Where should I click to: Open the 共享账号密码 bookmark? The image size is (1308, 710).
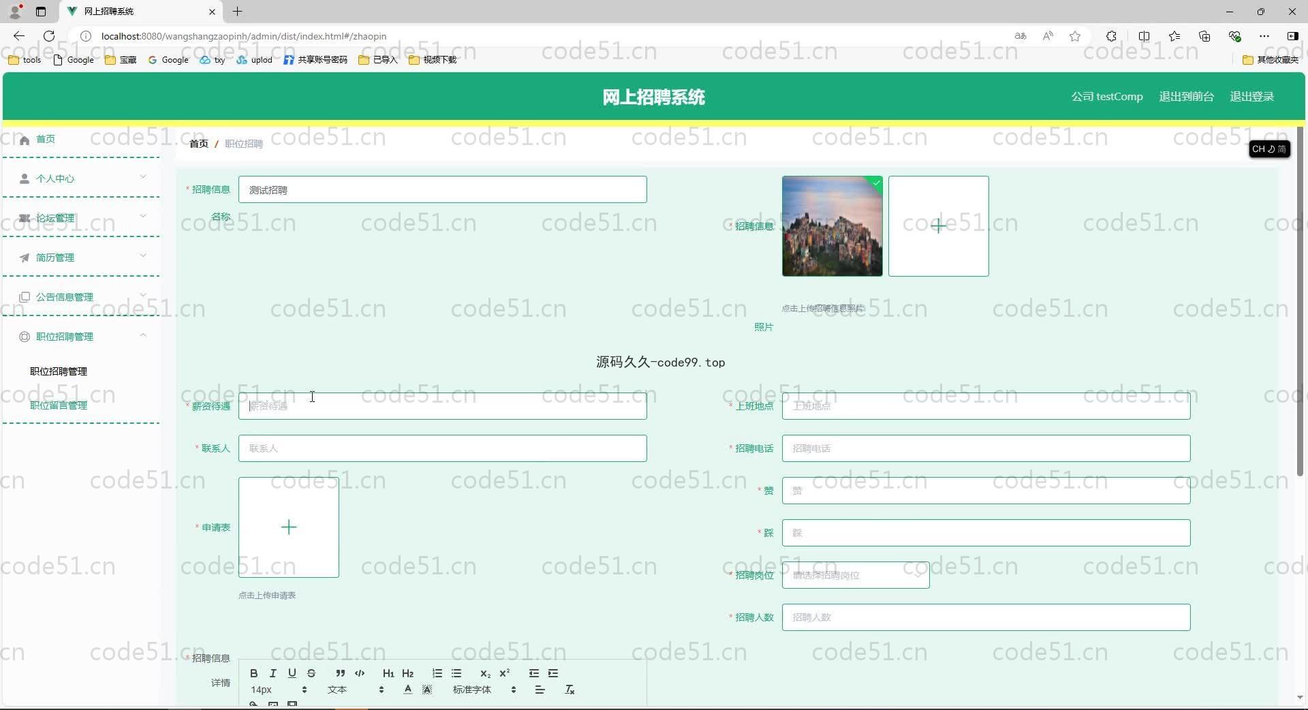click(x=315, y=60)
